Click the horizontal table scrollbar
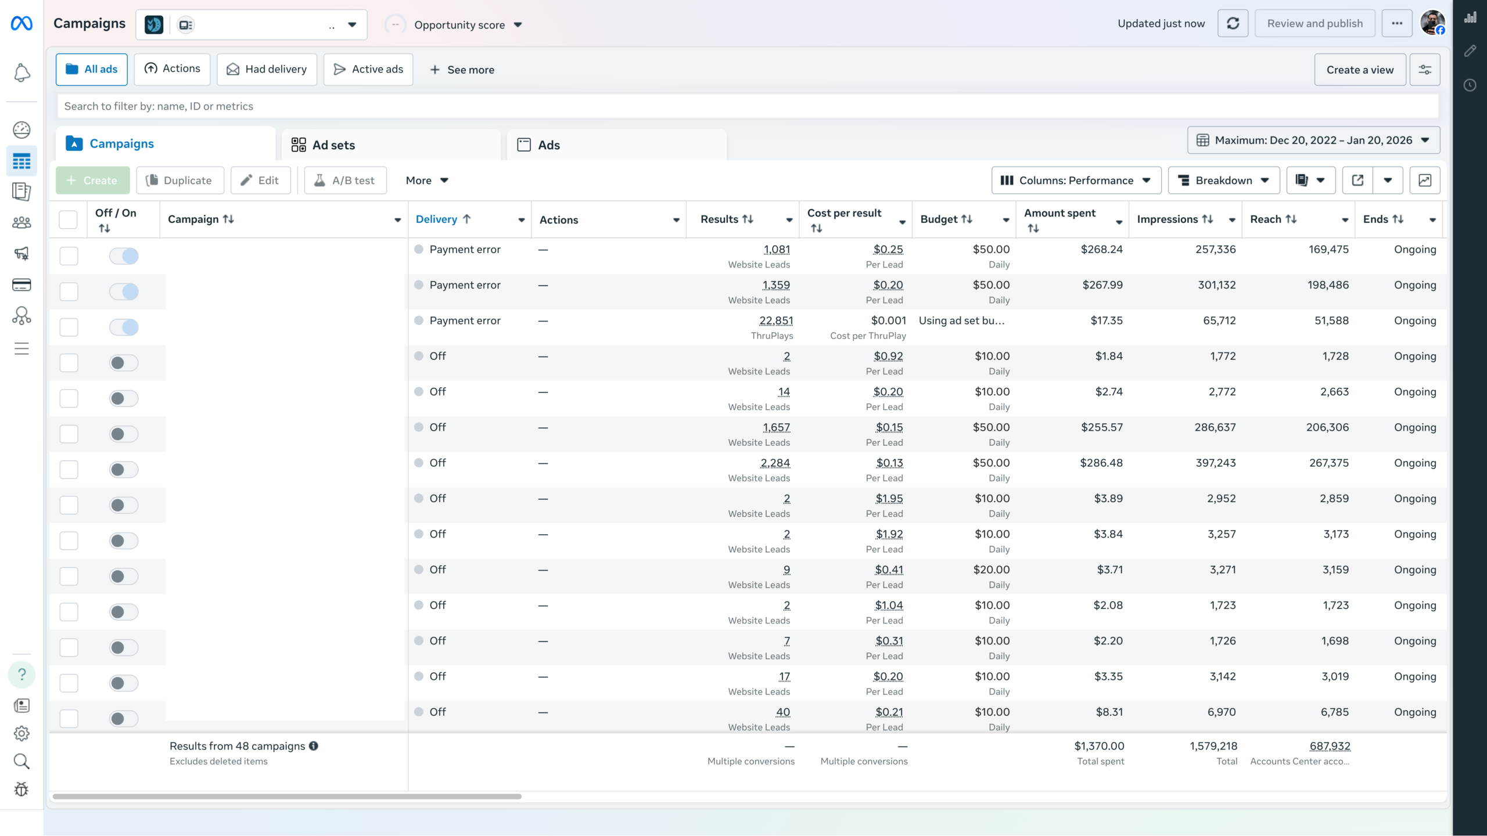This screenshot has width=1487, height=836. tap(287, 797)
